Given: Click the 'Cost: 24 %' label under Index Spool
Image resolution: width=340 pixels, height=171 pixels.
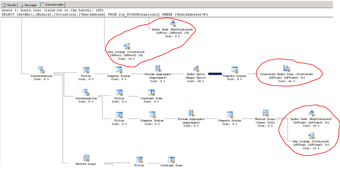Looking at the screenshot, I should (x=196, y=81).
